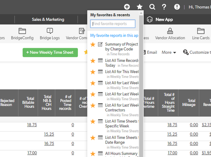
Task: Click 18.75 in Hours Straight Time column
Action: [172, 125]
